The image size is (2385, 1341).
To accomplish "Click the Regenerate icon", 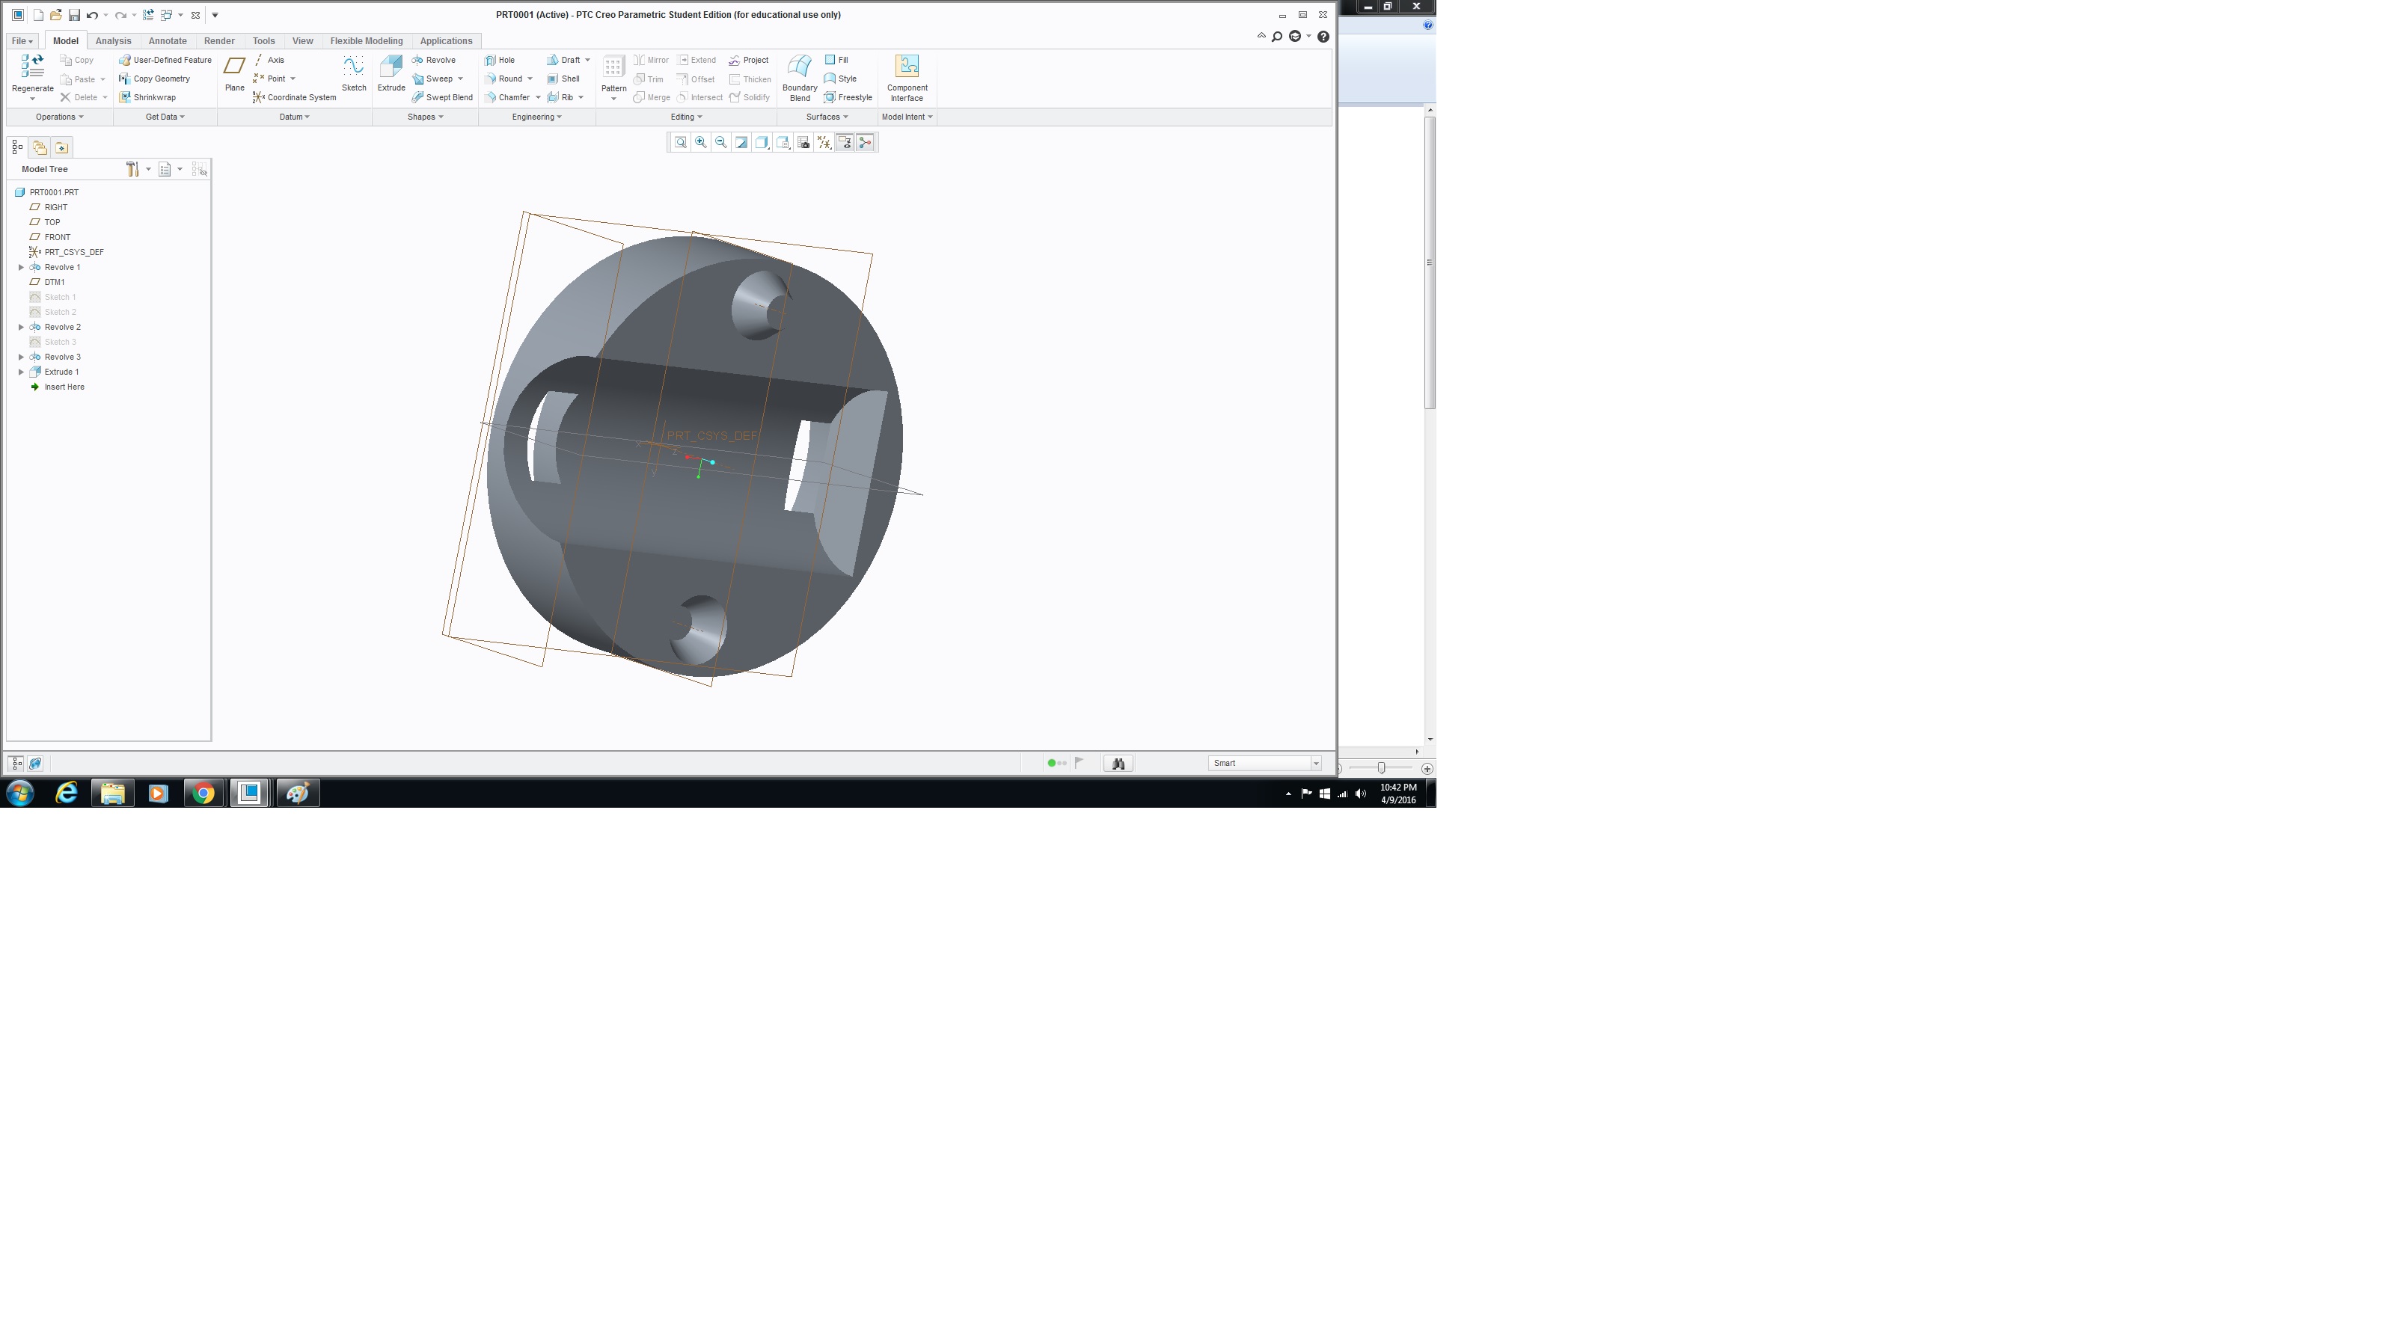I will [32, 73].
